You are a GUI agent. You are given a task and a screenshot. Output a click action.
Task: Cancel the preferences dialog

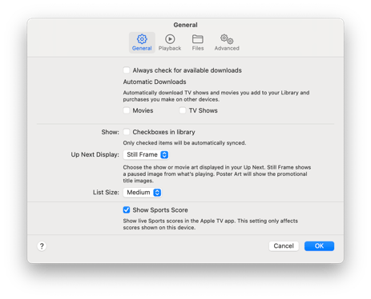284,246
